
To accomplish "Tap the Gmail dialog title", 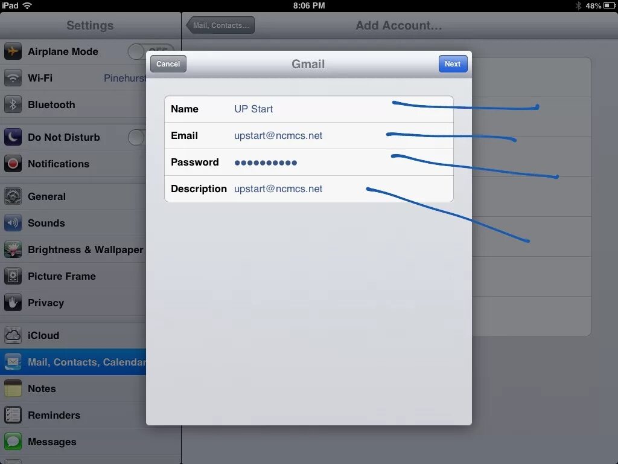I will pos(308,64).
